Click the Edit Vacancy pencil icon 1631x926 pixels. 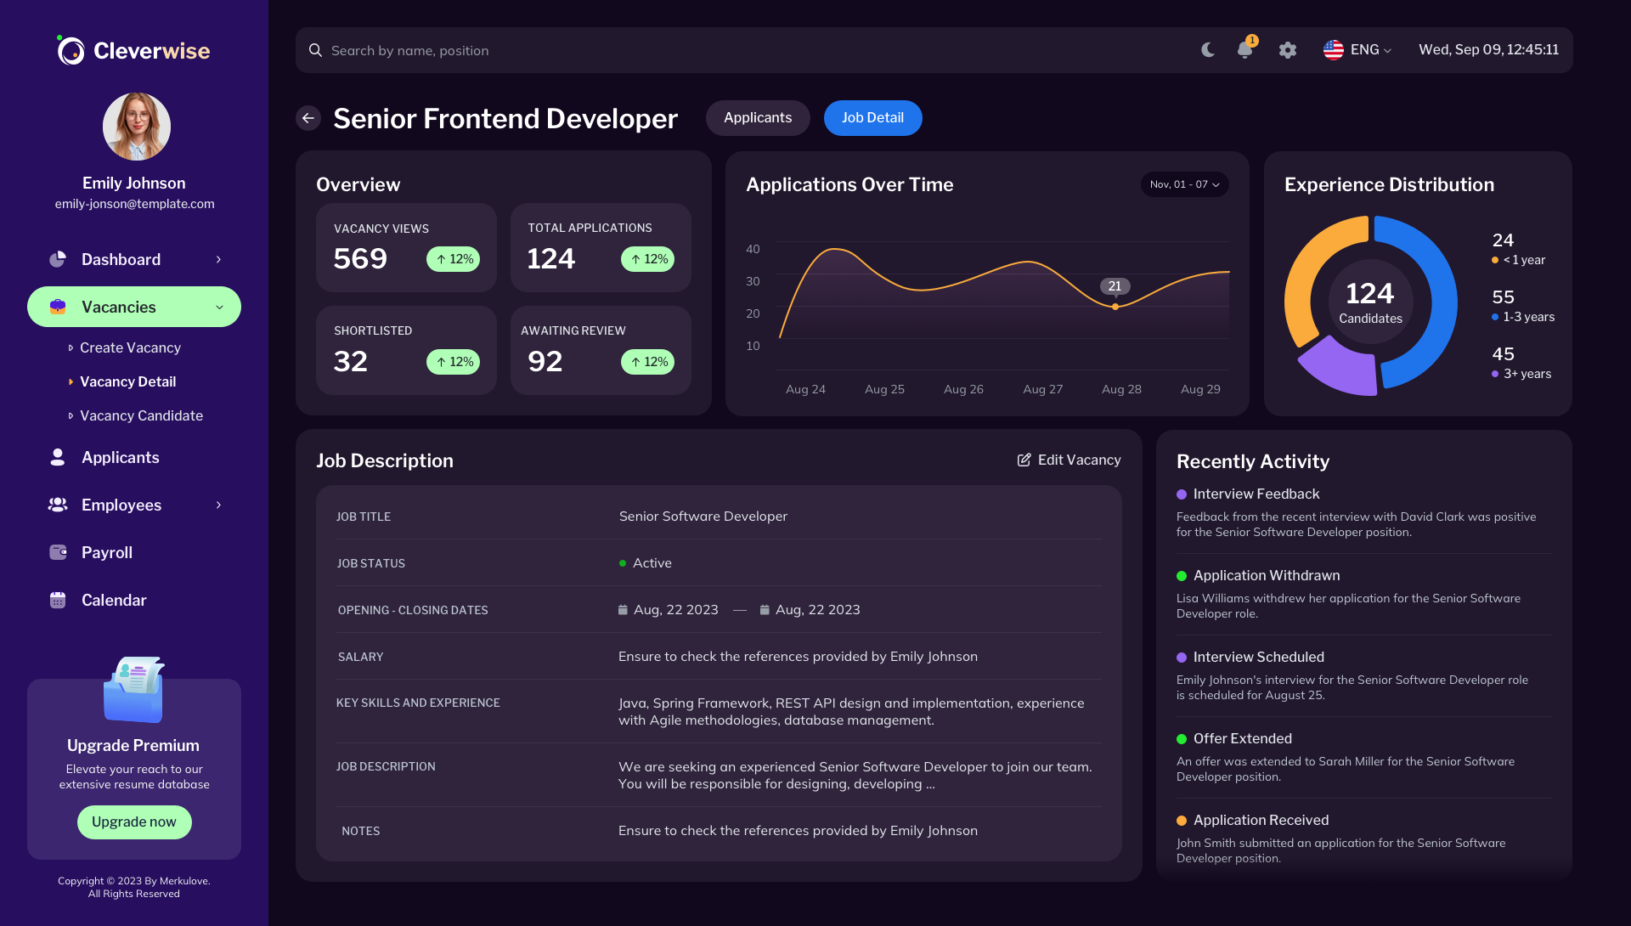point(1024,460)
